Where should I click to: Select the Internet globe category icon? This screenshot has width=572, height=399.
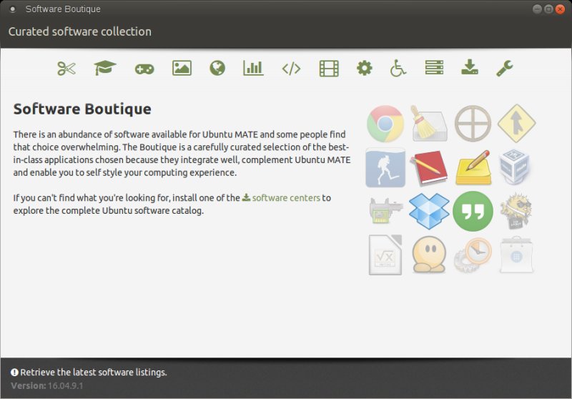[x=217, y=69]
